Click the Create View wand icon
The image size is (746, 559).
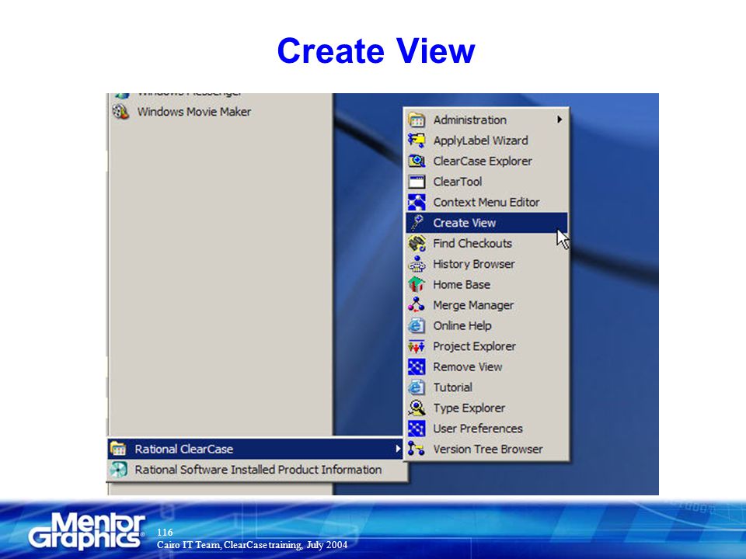coord(417,223)
